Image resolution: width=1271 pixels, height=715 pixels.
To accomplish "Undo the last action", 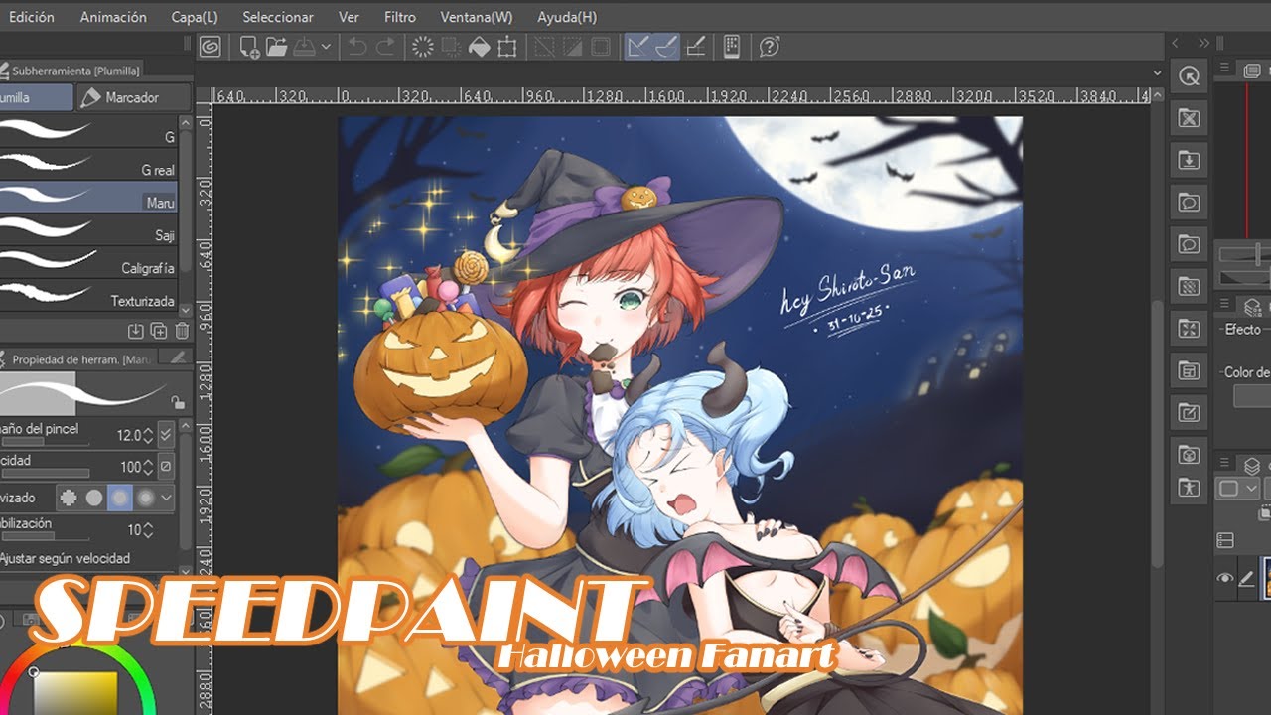I will tap(357, 47).
